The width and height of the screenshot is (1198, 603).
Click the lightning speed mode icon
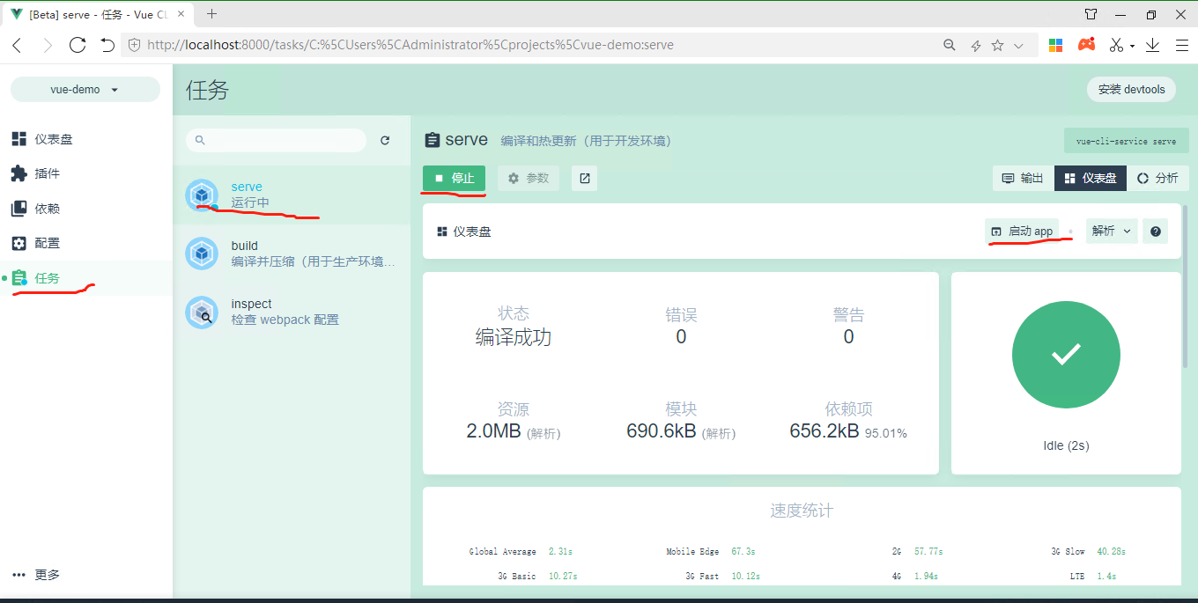975,45
